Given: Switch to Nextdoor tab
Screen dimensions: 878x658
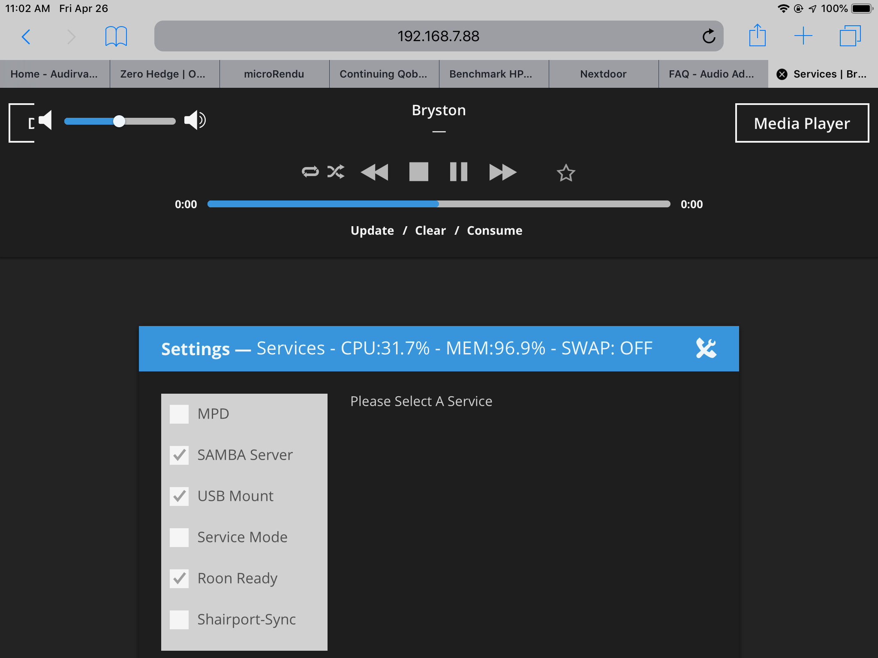Looking at the screenshot, I should [x=604, y=74].
